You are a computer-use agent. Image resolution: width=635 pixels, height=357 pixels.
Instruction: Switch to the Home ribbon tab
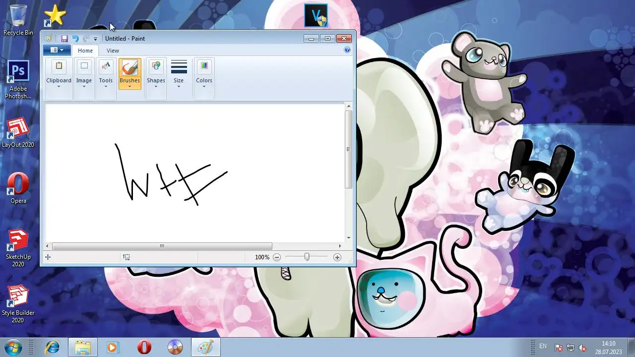(x=85, y=51)
